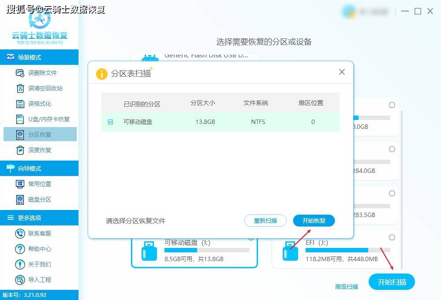Click 118.2MB可用，共448.0MB text
The width and height of the screenshot is (441, 300).
pos(342,259)
